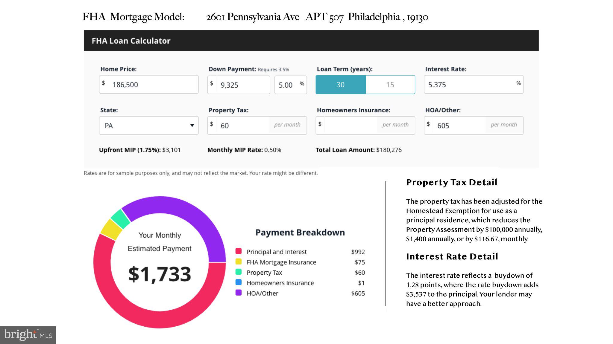Screen dimensions: 613x344
Task: Click the yellow FHA Mortgage Insurance swatch
Action: [239, 262]
